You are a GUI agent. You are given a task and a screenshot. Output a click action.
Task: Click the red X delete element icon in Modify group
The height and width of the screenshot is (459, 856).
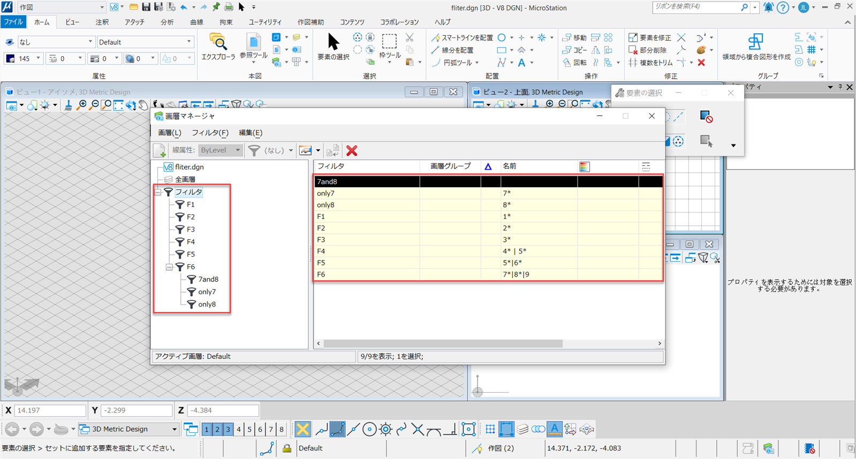click(x=701, y=63)
